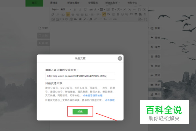Open the emoji smiley picker
Image resolution: width=196 pixels, height=131 pixels.
pyautogui.click(x=122, y=14)
